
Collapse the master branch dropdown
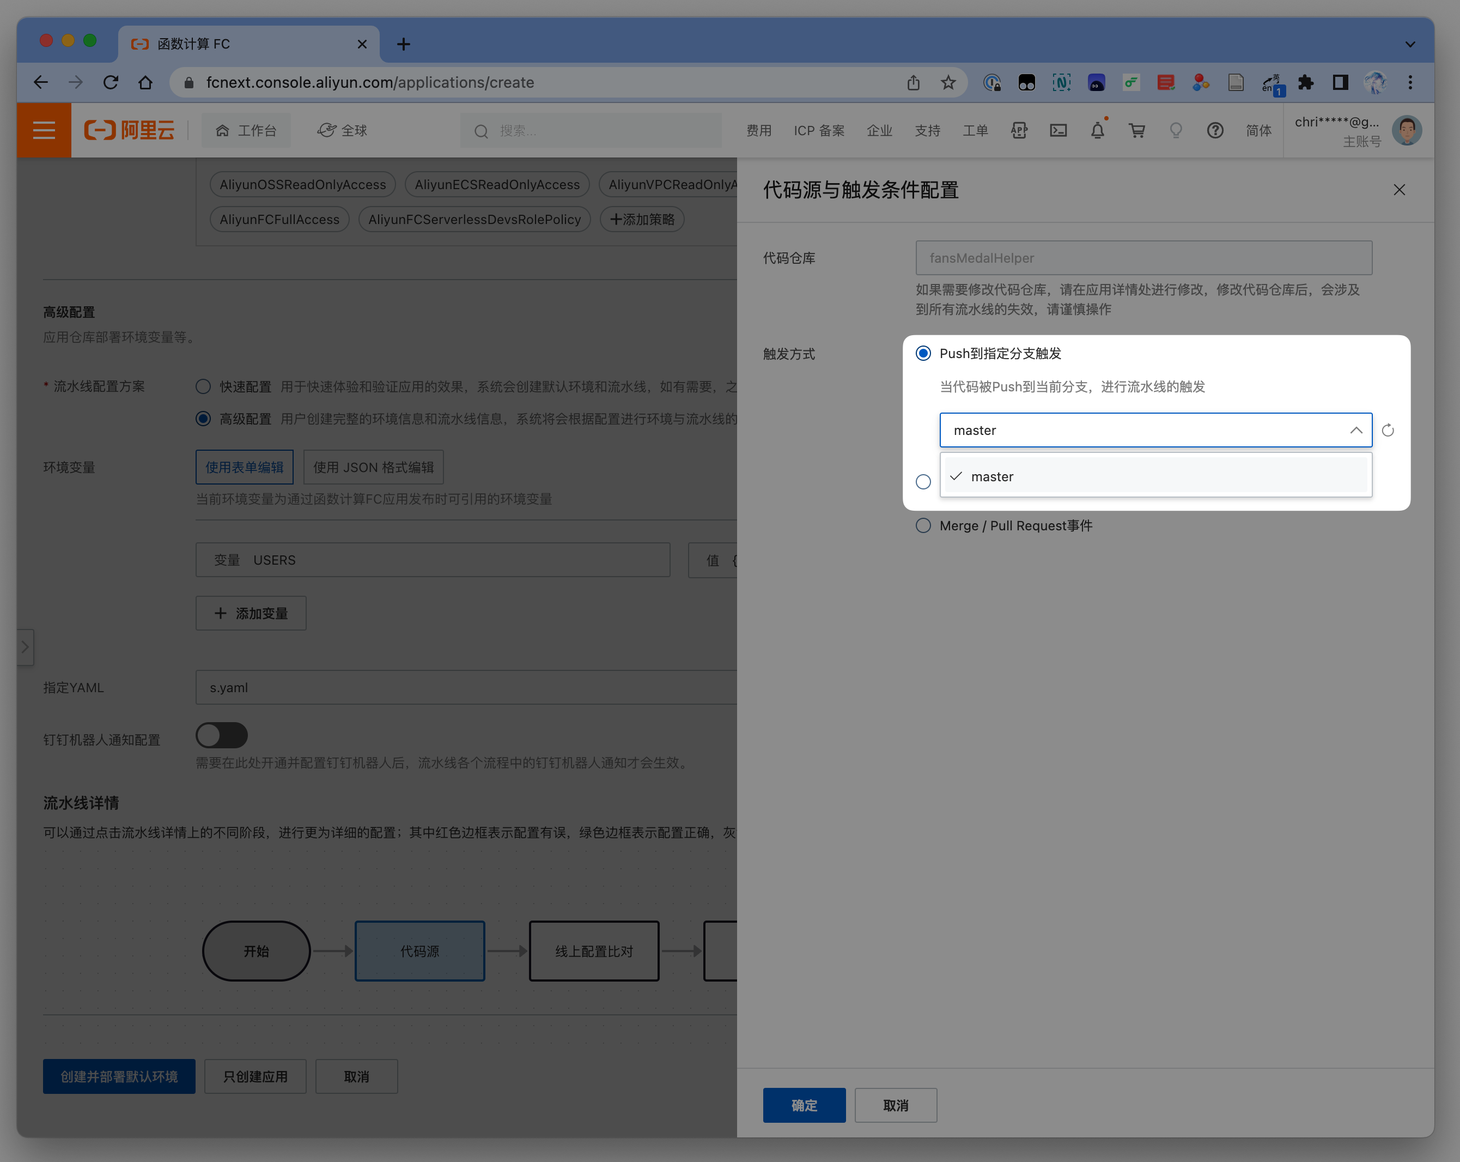[1356, 430]
